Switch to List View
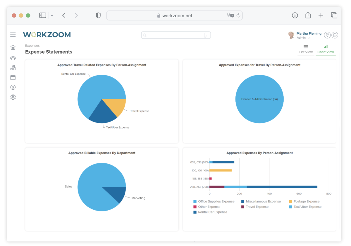 [x=306, y=49]
